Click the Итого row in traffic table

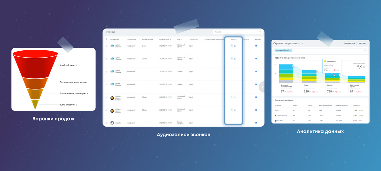tap(320, 110)
